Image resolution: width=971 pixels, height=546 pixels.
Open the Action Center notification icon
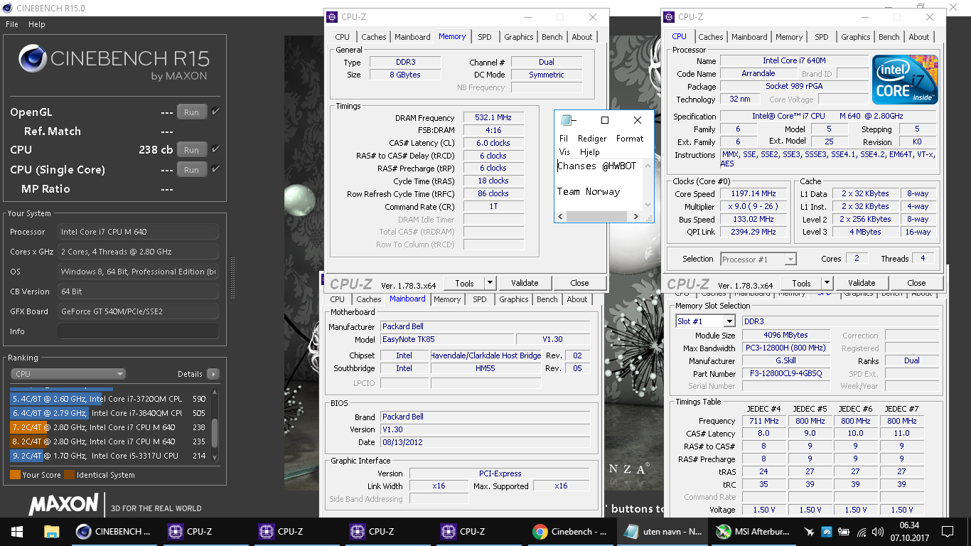click(x=947, y=532)
